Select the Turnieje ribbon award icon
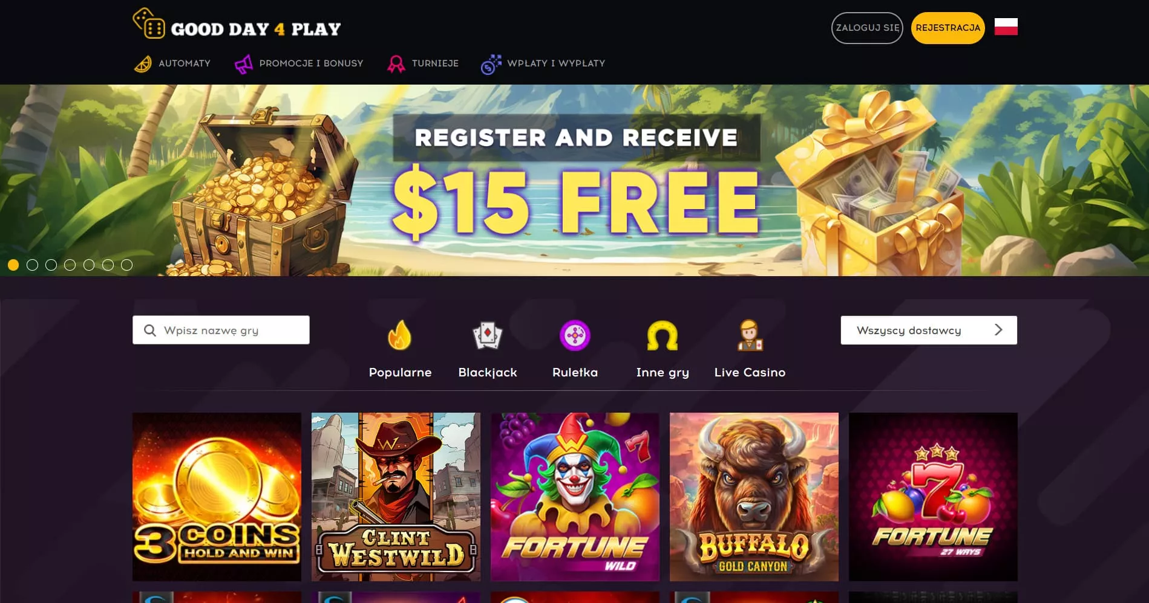 396,63
